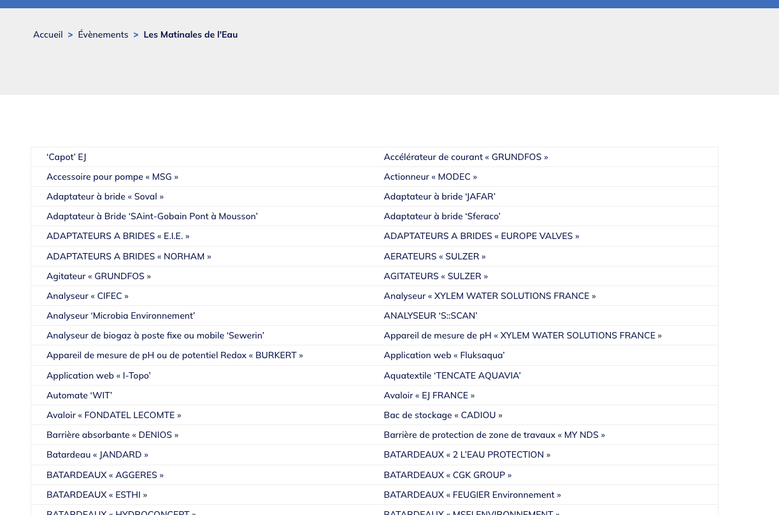This screenshot has width=779, height=515.
Task: Open Application web « Fluksaqua'
Action: click(444, 355)
